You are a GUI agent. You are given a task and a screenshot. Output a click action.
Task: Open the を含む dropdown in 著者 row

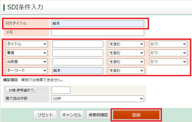click(126, 53)
